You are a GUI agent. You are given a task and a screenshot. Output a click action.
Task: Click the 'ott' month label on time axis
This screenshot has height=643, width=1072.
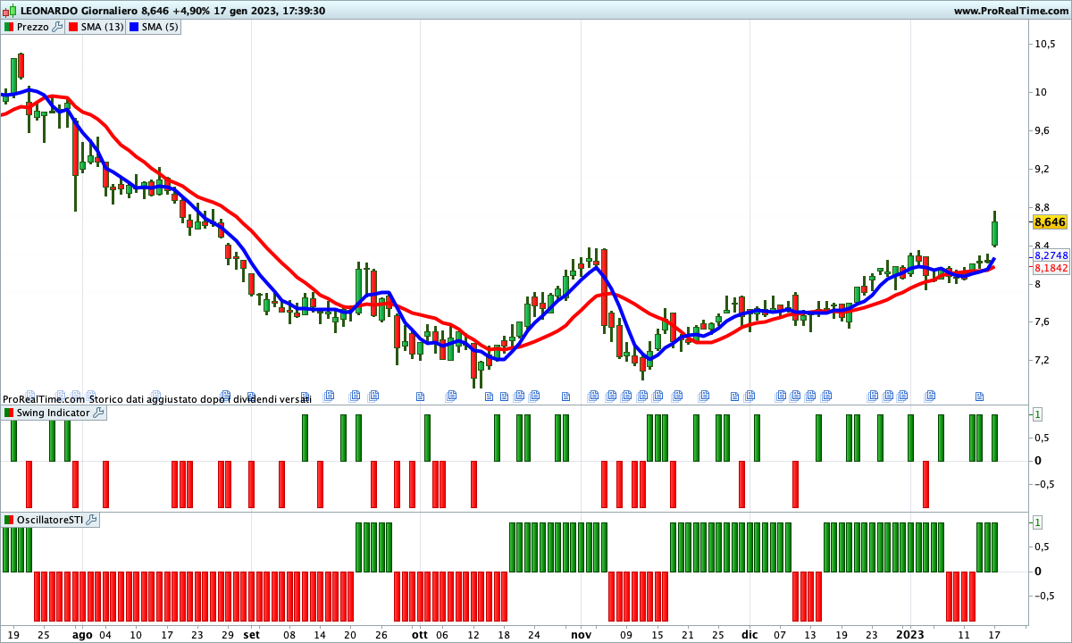click(420, 635)
